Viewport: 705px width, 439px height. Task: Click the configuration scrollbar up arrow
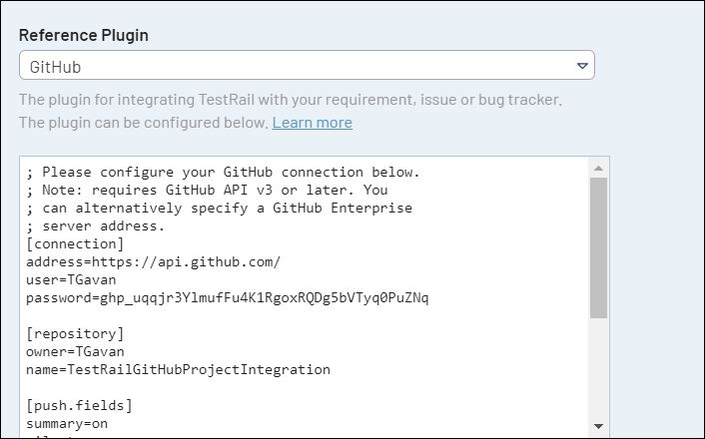pos(598,168)
